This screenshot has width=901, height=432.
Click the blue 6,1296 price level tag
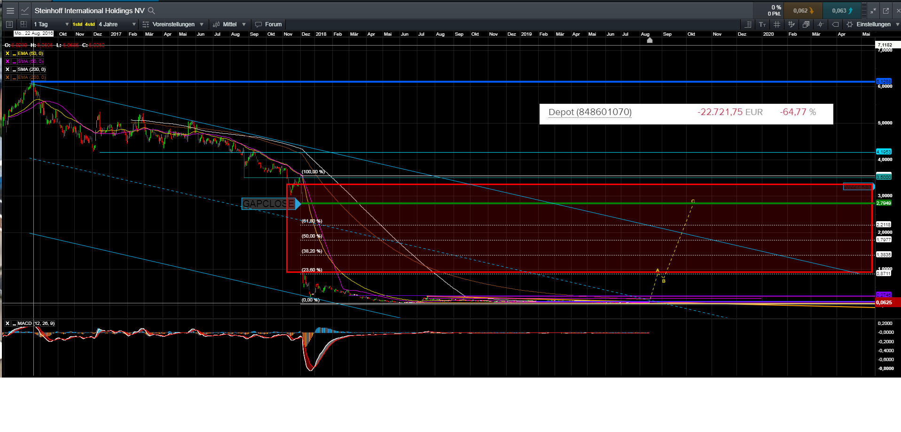click(x=884, y=81)
